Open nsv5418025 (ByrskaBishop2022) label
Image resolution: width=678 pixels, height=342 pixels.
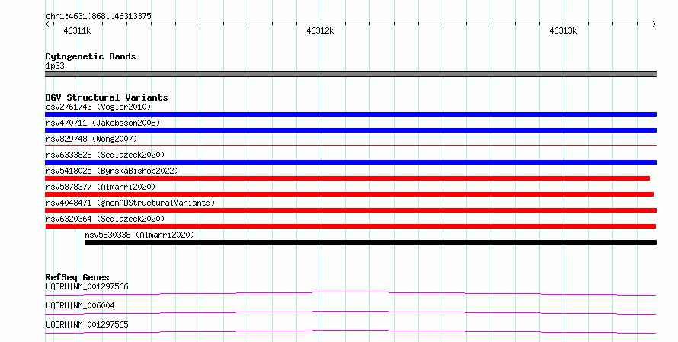112,171
